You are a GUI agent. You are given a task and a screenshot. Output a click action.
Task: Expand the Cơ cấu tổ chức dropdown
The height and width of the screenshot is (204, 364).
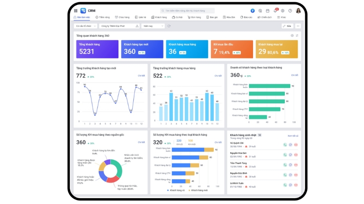click(x=86, y=26)
